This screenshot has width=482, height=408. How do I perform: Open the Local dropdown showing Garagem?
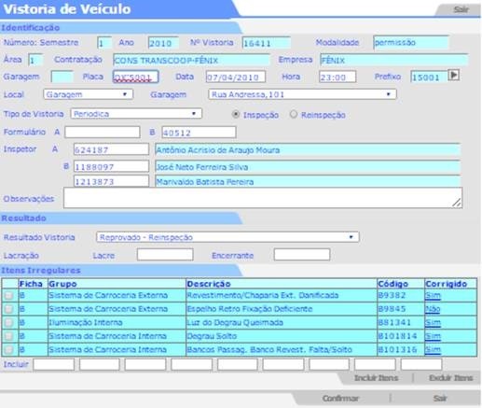89,94
